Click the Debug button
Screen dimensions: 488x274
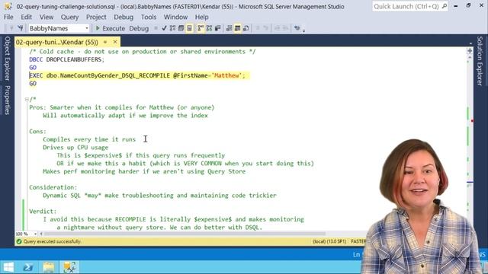pyautogui.click(x=139, y=28)
